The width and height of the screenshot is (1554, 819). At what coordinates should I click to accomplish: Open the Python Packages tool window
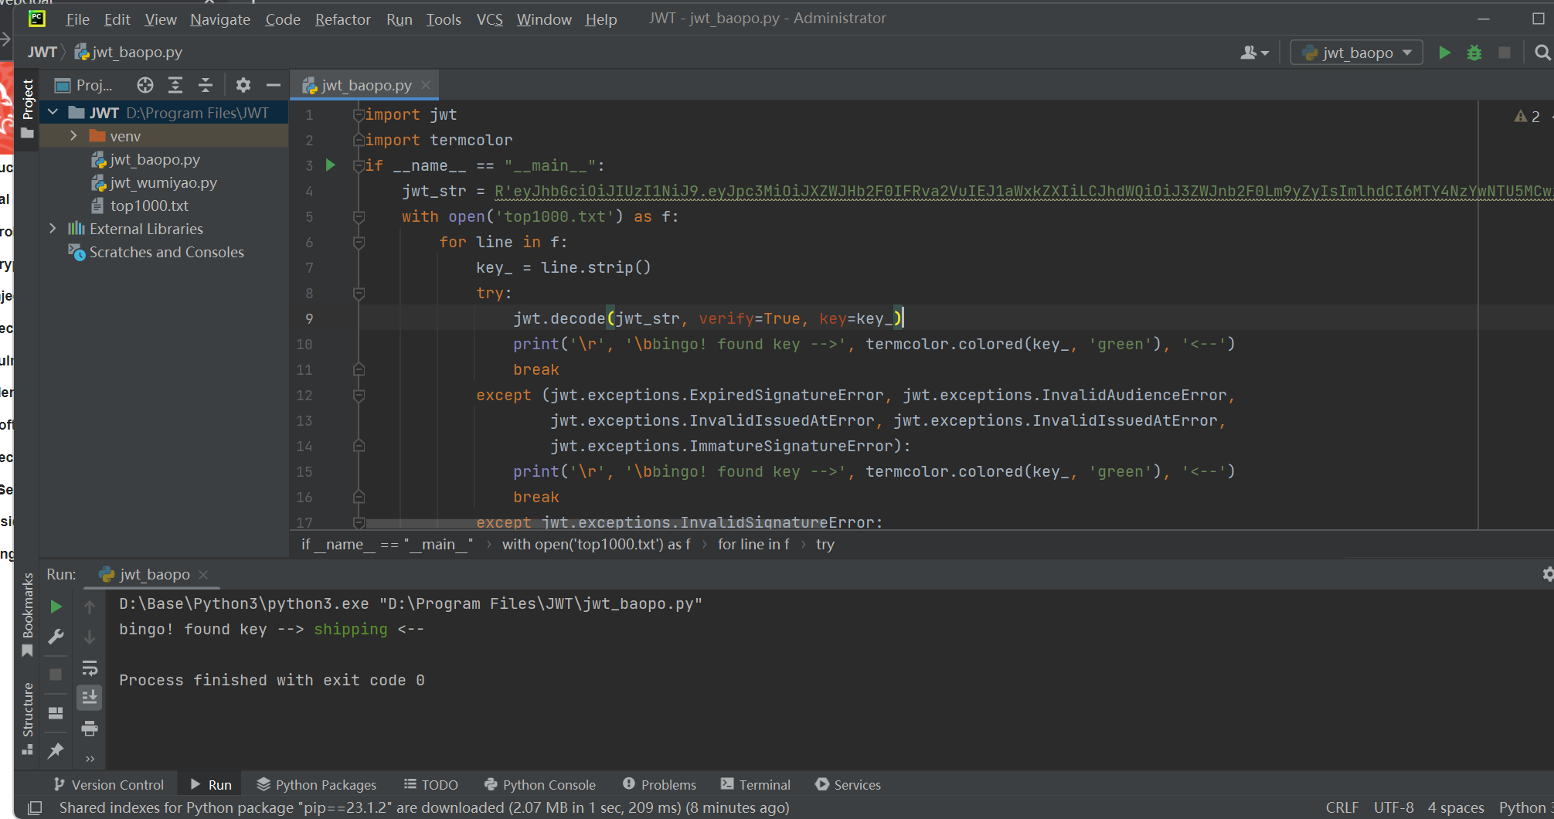point(316,784)
